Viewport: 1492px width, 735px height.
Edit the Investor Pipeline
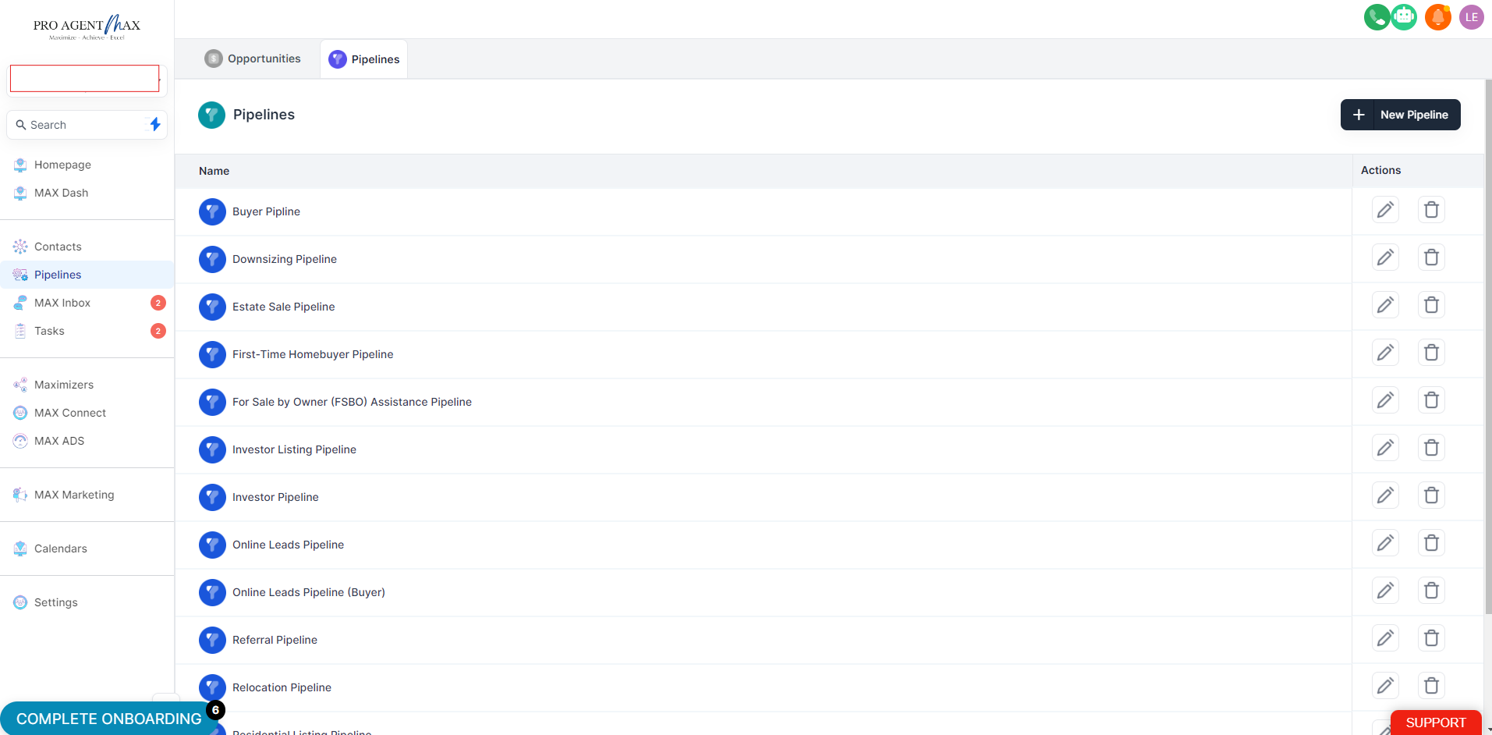point(1385,495)
